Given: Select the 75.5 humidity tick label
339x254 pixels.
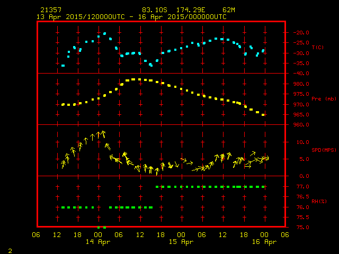Looking at the screenshot, I should [303, 217].
